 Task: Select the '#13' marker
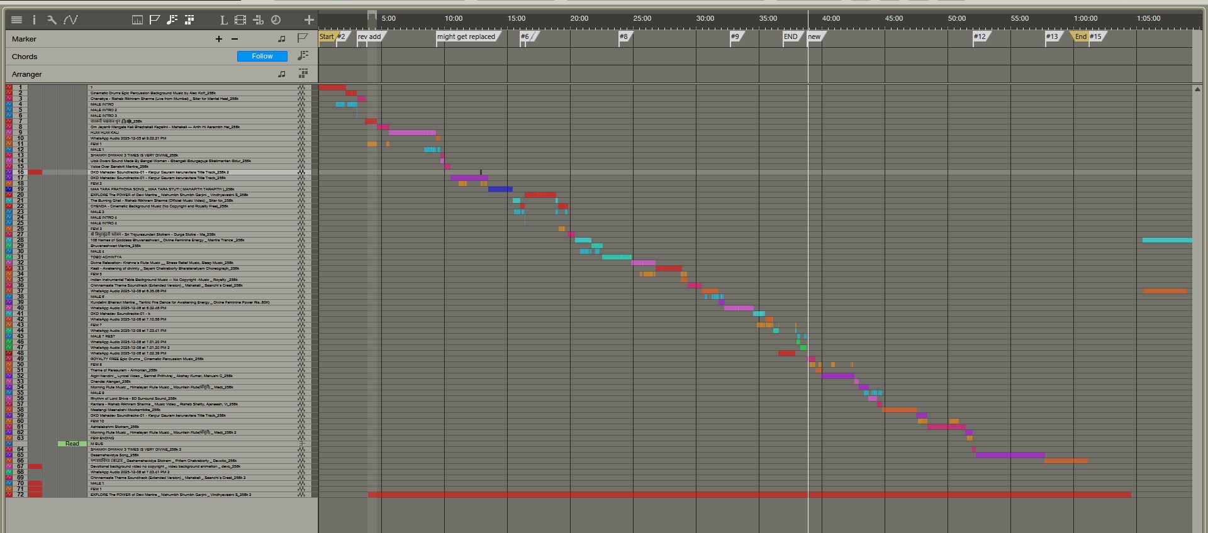point(1052,36)
